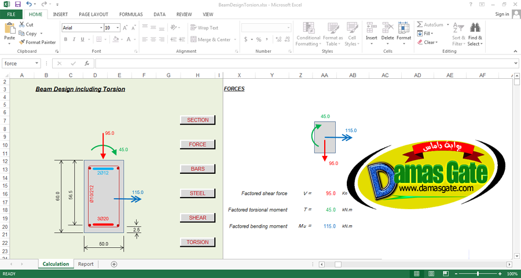The image size is (521, 278).
Task: Toggle Underline formatting
Action: (x=82, y=39)
